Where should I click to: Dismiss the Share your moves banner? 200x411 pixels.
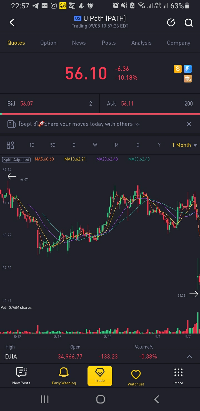(189, 124)
